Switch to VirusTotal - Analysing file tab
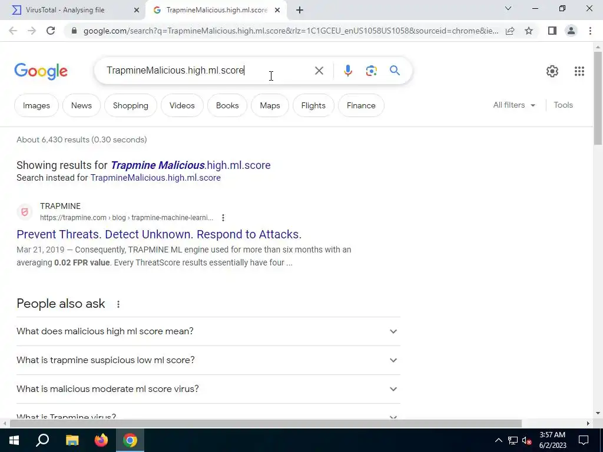Image resolution: width=603 pixels, height=452 pixels. (x=65, y=11)
